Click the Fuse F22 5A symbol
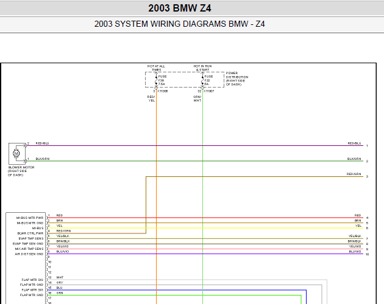Viewport: 384px width, 304px height. pyautogui.click(x=202, y=80)
